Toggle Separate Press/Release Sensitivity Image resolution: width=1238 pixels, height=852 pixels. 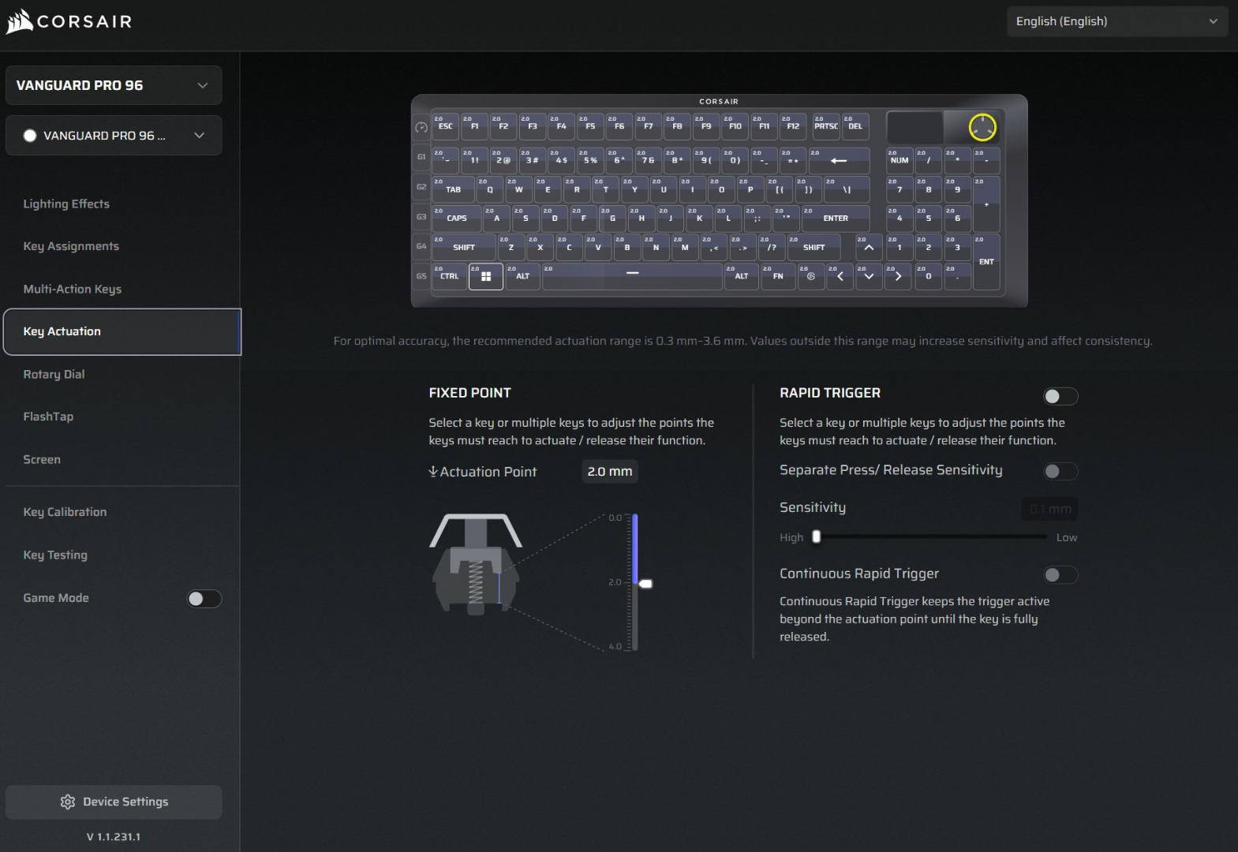[x=1060, y=471]
